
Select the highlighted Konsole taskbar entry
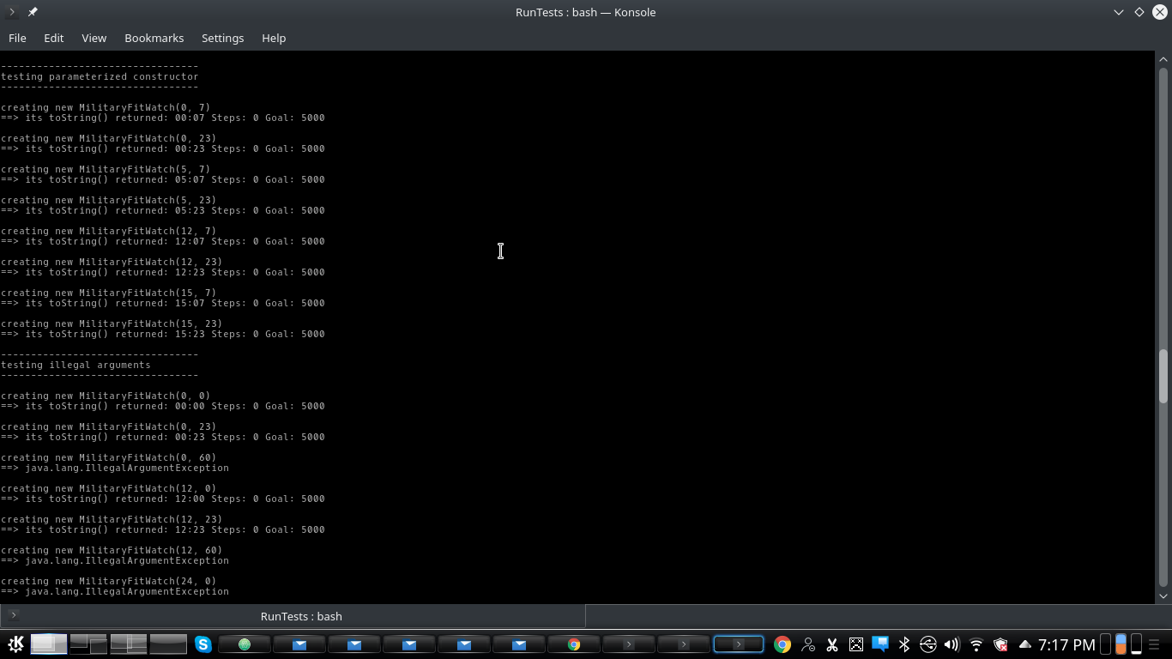click(739, 644)
